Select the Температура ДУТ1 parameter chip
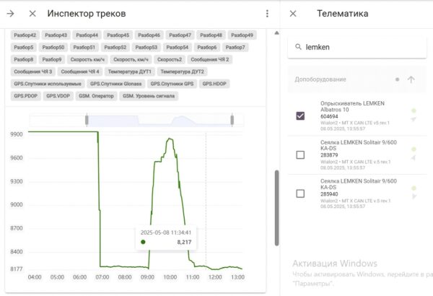 129,71
